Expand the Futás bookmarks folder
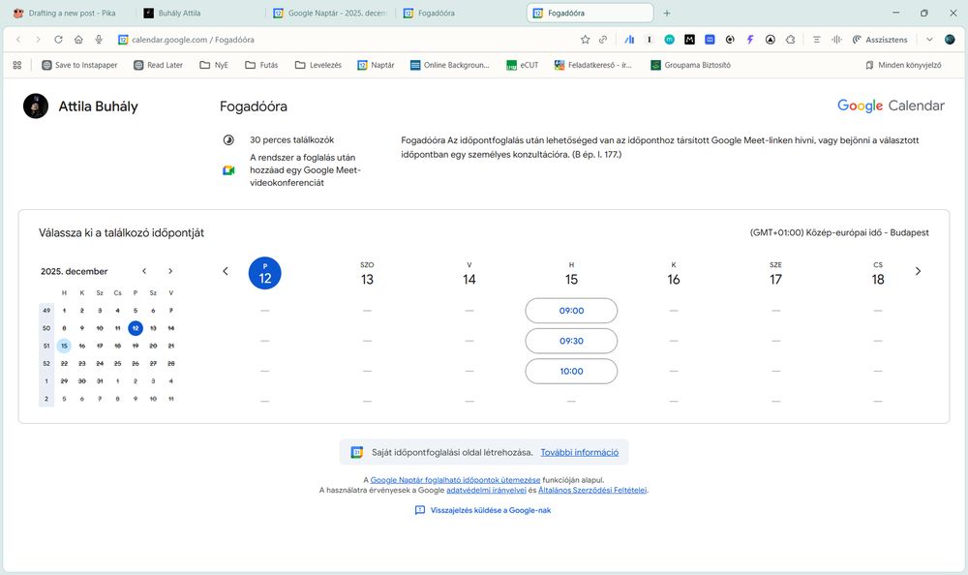 (261, 65)
